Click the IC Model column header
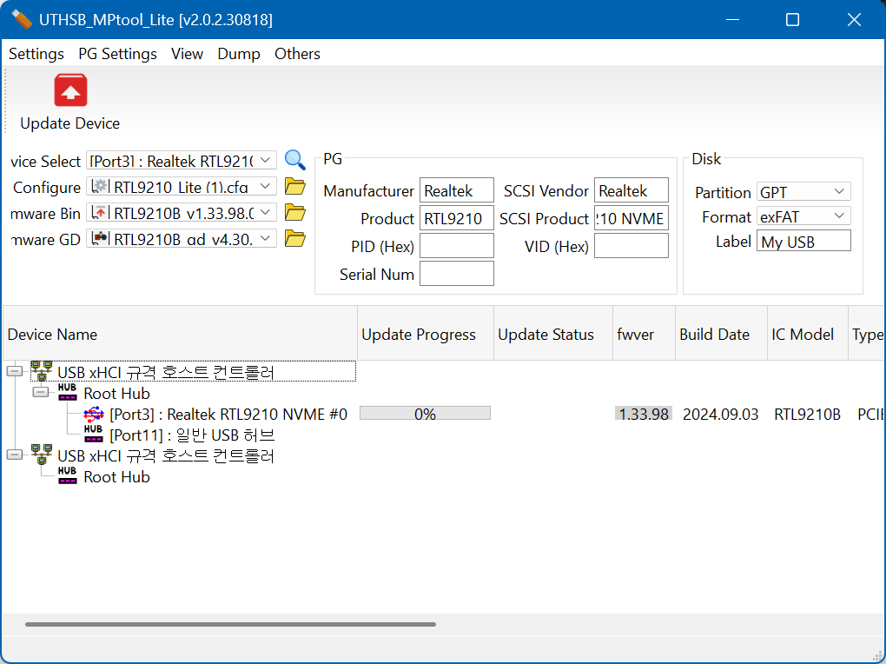This screenshot has height=664, width=886. point(808,334)
